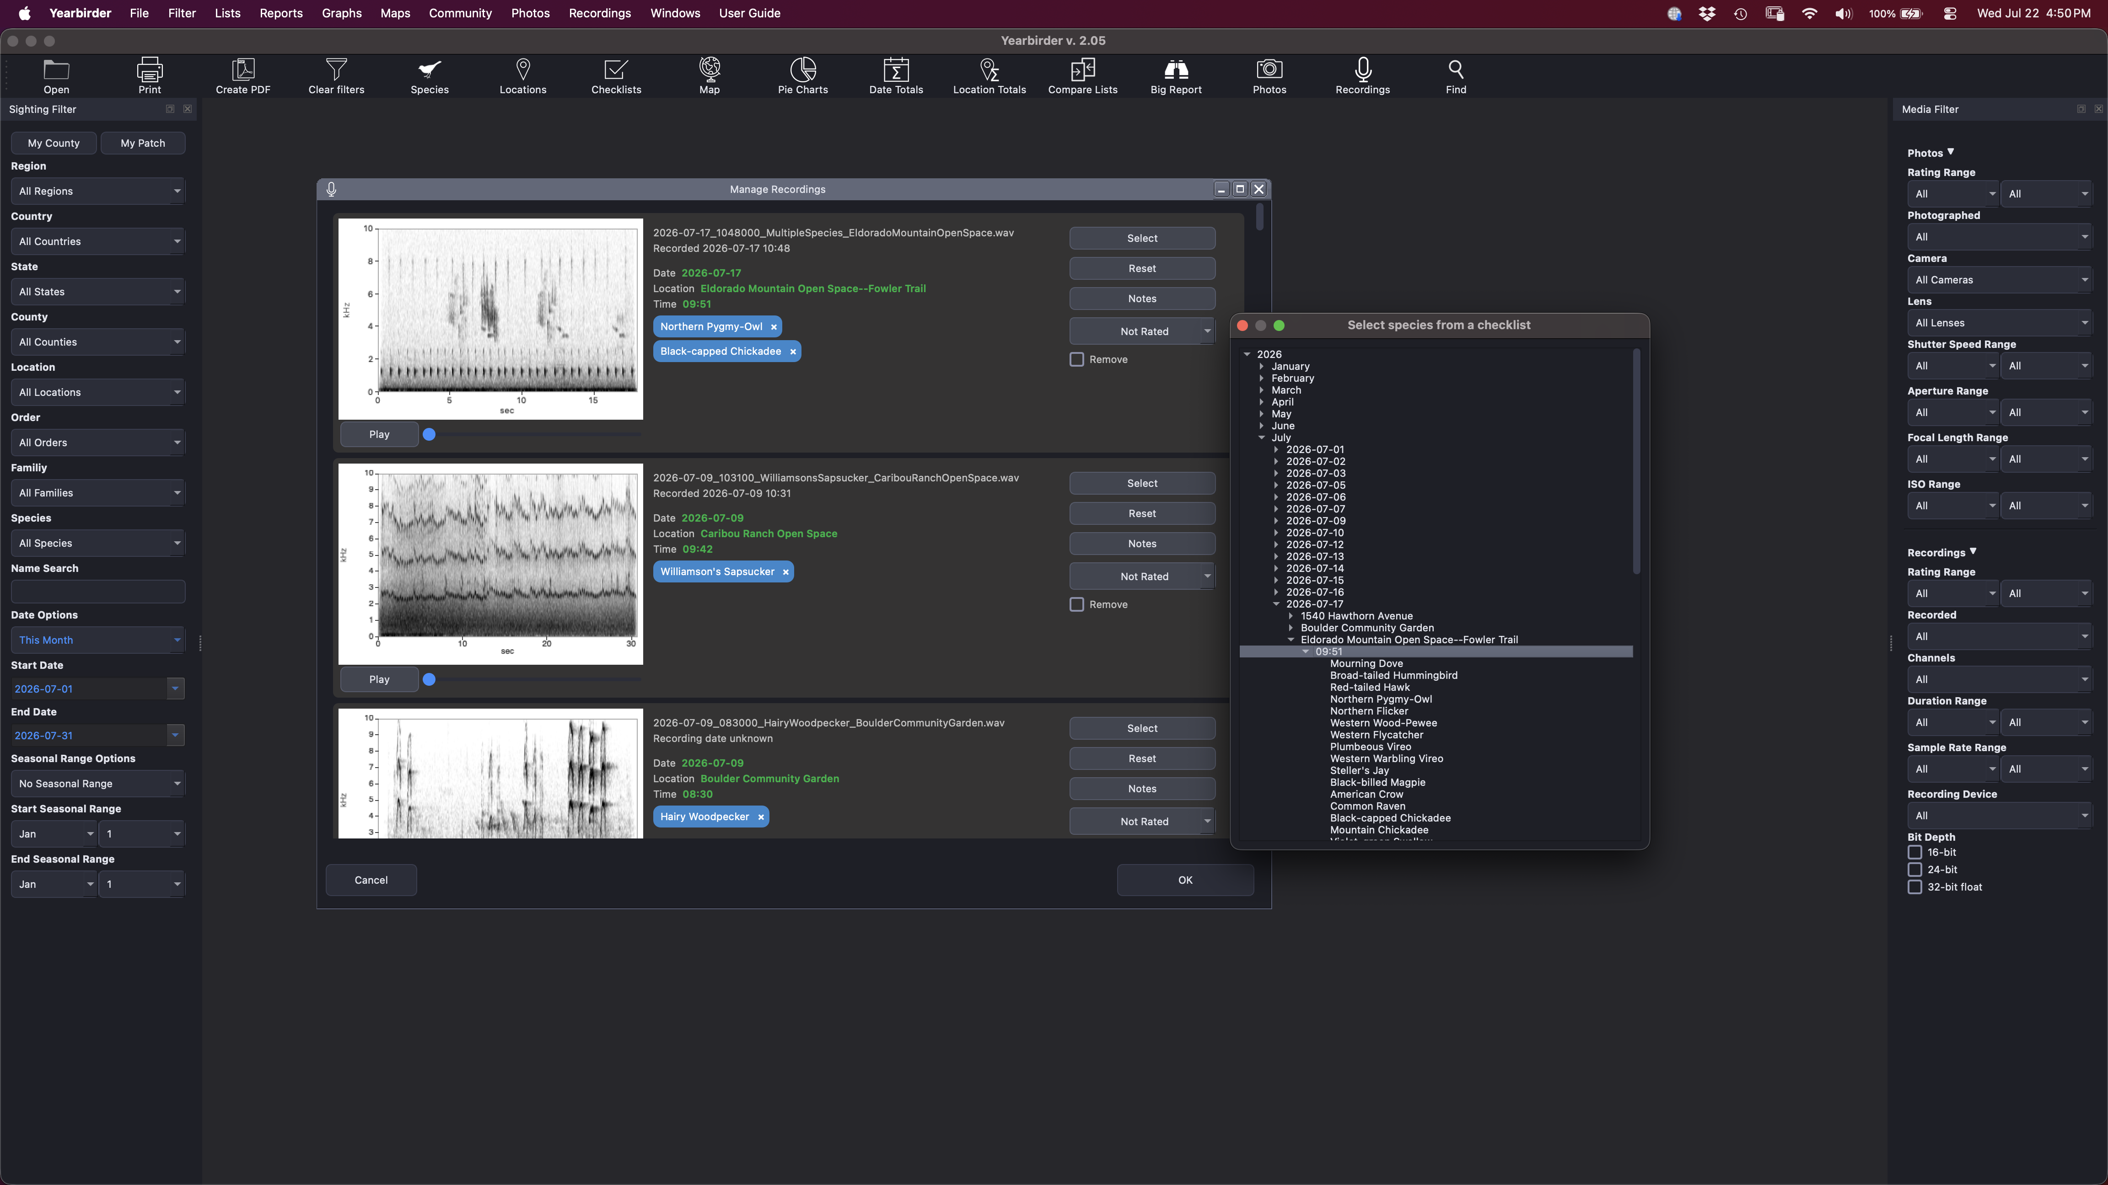
Task: Enable the 24-bit Bit Depth checkbox
Action: click(x=1915, y=870)
